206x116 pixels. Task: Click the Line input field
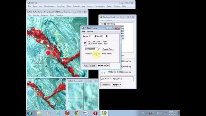tap(103, 36)
